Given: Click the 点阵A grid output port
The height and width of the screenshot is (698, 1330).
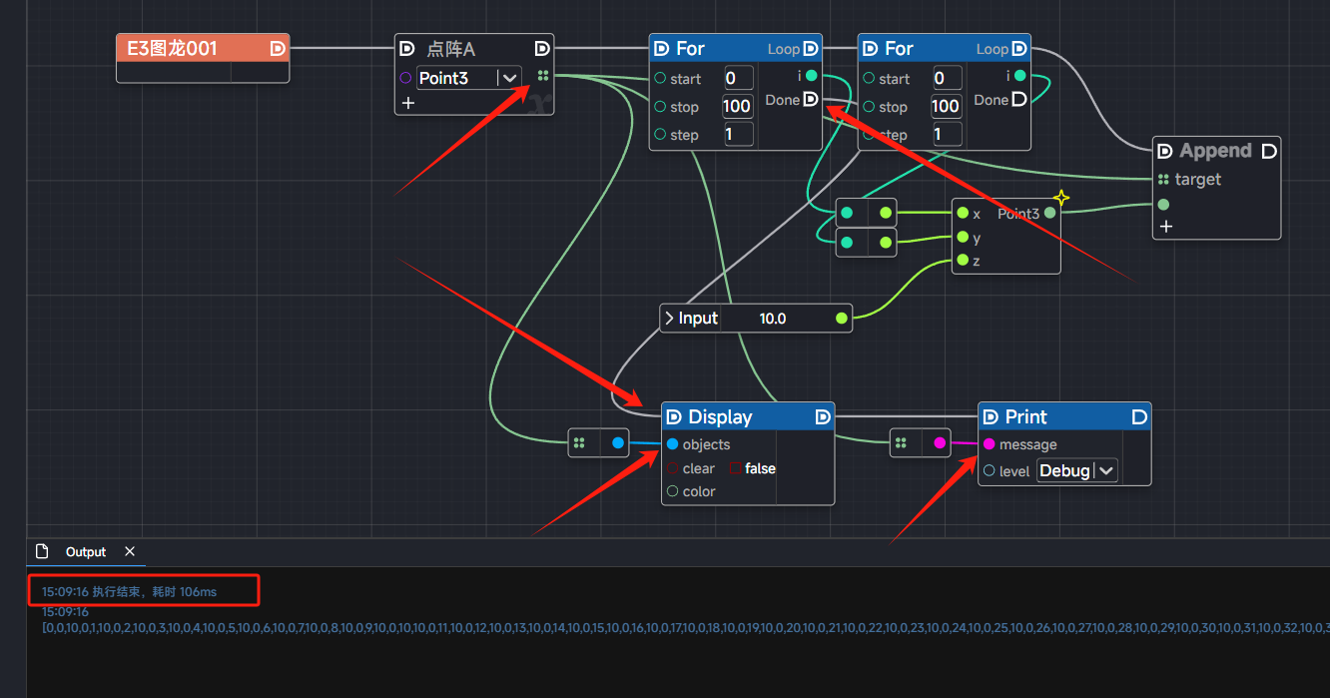Looking at the screenshot, I should click(x=542, y=76).
